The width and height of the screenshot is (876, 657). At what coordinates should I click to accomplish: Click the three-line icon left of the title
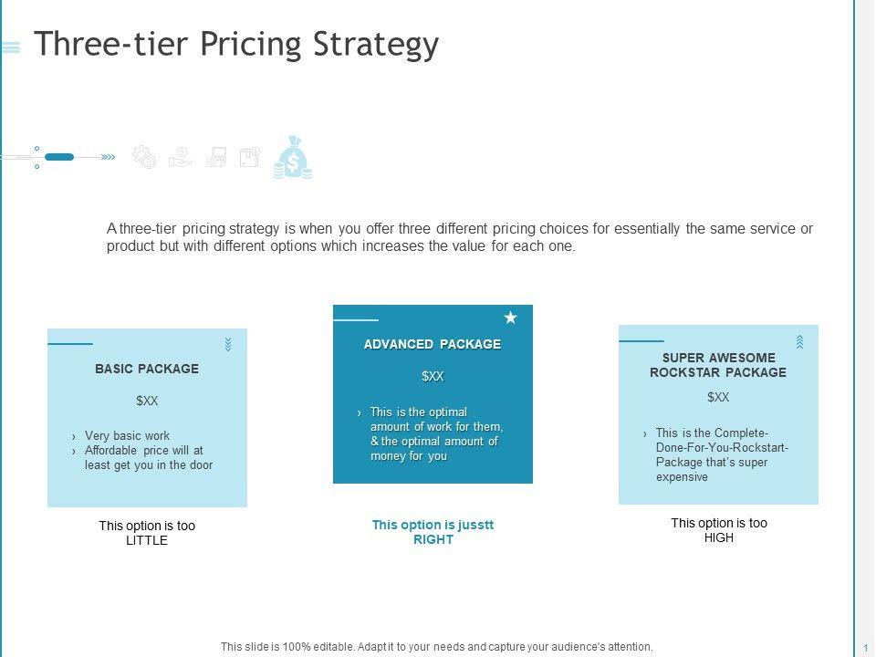click(11, 47)
